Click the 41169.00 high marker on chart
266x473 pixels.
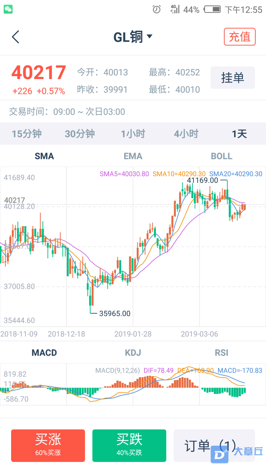tap(203, 180)
